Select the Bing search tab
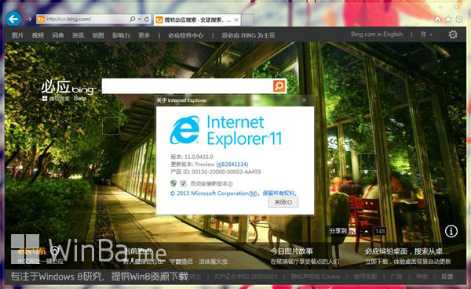Screen dimensions: 471x289 (198, 20)
